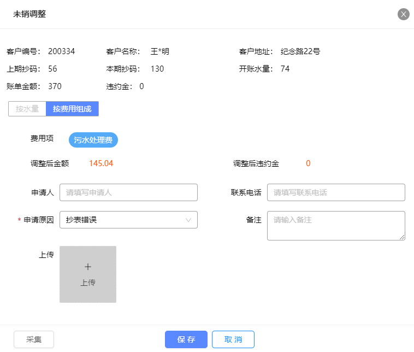Click the 未销调整 dialog title
414x352 pixels.
pyautogui.click(x=29, y=14)
